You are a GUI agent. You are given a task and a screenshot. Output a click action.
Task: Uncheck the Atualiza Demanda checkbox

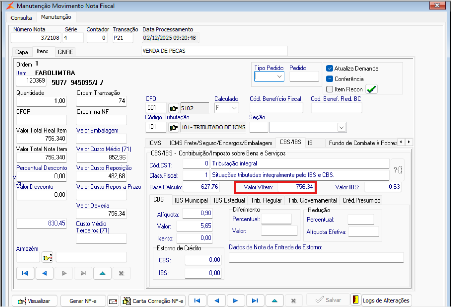click(330, 68)
